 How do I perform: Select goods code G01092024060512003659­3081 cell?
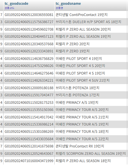click(x=29, y=15)
